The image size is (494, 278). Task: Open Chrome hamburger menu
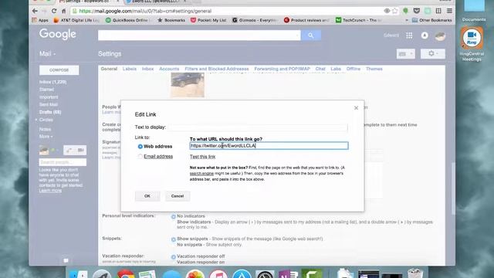pyautogui.click(x=449, y=11)
